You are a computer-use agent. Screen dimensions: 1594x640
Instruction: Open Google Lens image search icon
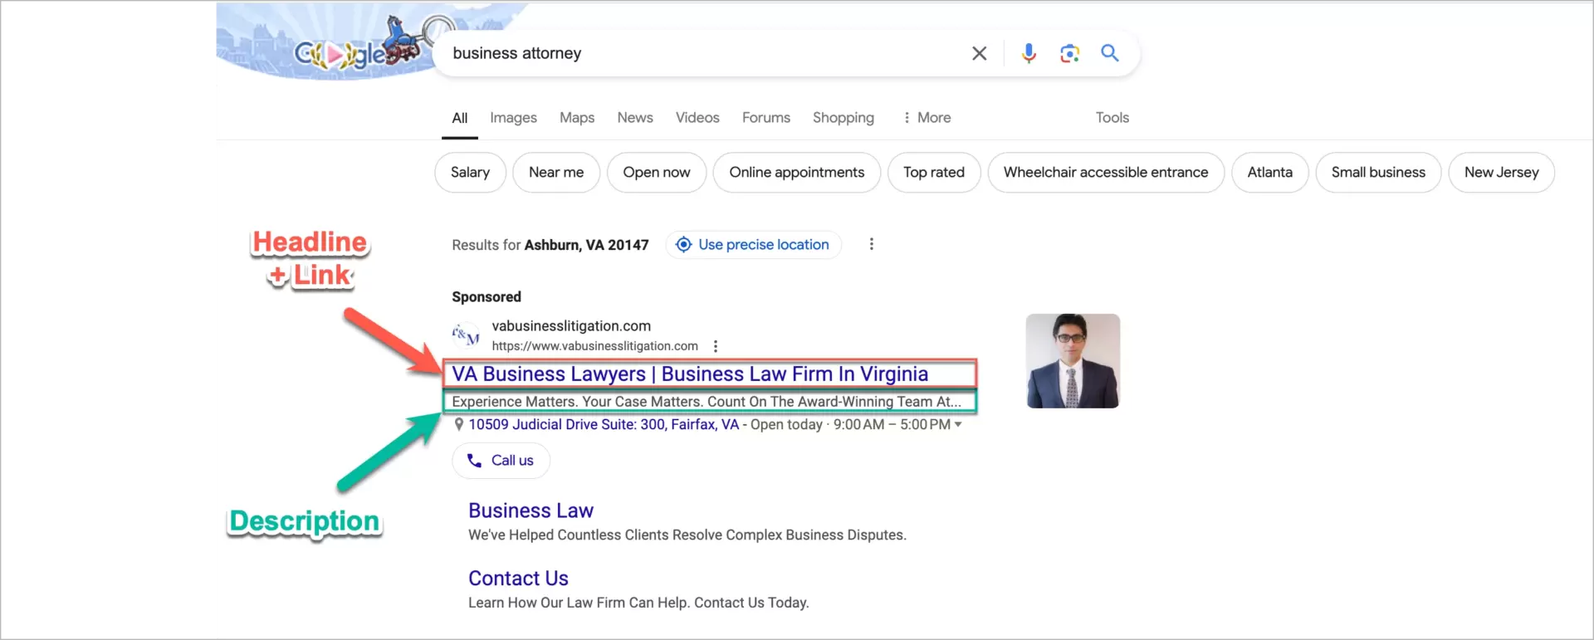[1069, 53]
